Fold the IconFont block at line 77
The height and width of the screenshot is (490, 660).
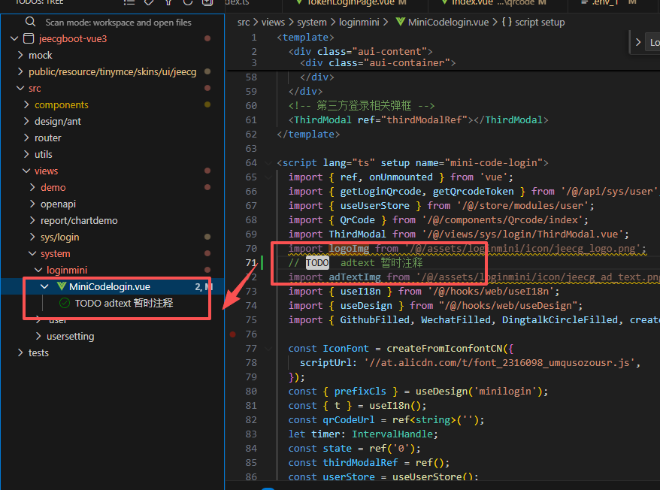pos(268,349)
